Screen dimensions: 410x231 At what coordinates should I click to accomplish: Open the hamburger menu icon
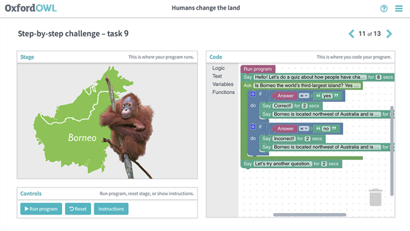pyautogui.click(x=399, y=8)
